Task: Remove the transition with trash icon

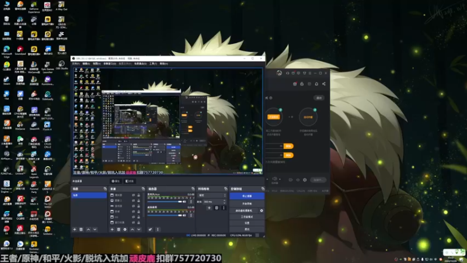Action: pyautogui.click(x=217, y=208)
